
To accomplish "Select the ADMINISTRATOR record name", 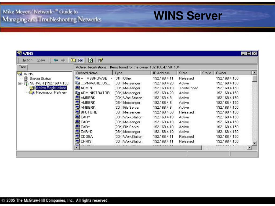I will [95, 93].
